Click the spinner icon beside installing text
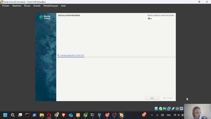Screen dimensions: 211x119 click(58, 55)
